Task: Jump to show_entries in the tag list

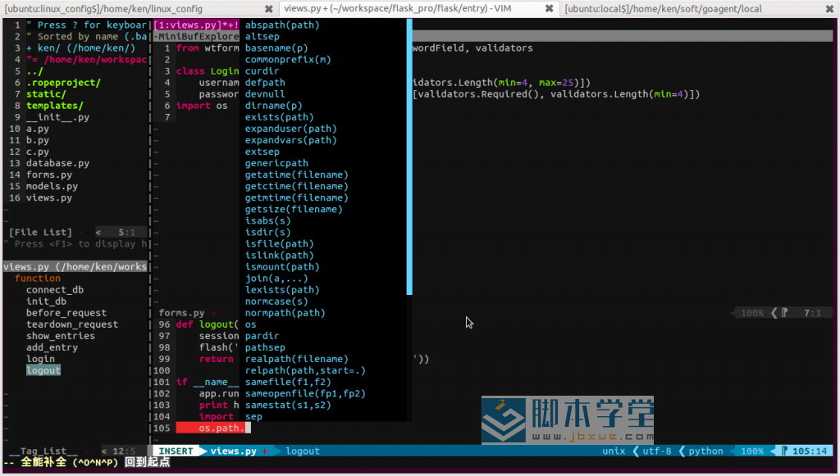Action: point(61,336)
